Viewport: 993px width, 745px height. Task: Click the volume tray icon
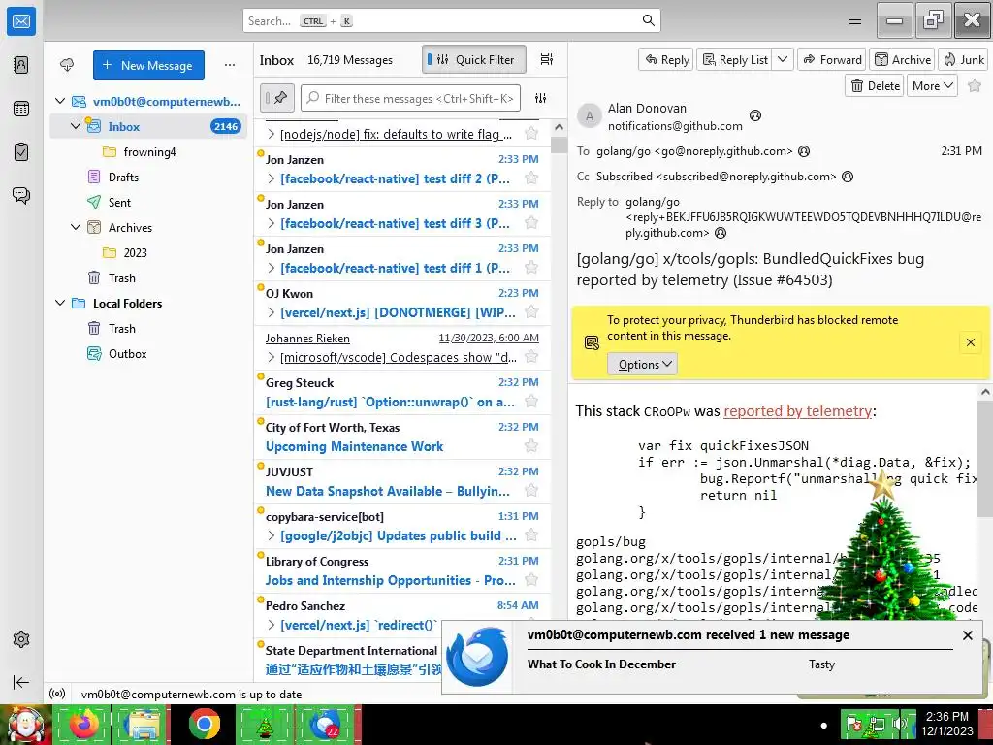[x=899, y=724]
